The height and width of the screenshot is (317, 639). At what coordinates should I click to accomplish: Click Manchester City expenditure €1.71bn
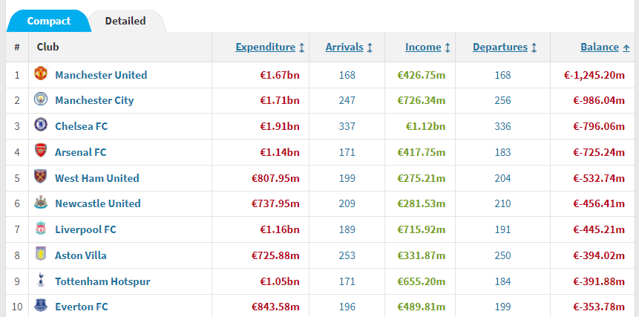point(280,100)
